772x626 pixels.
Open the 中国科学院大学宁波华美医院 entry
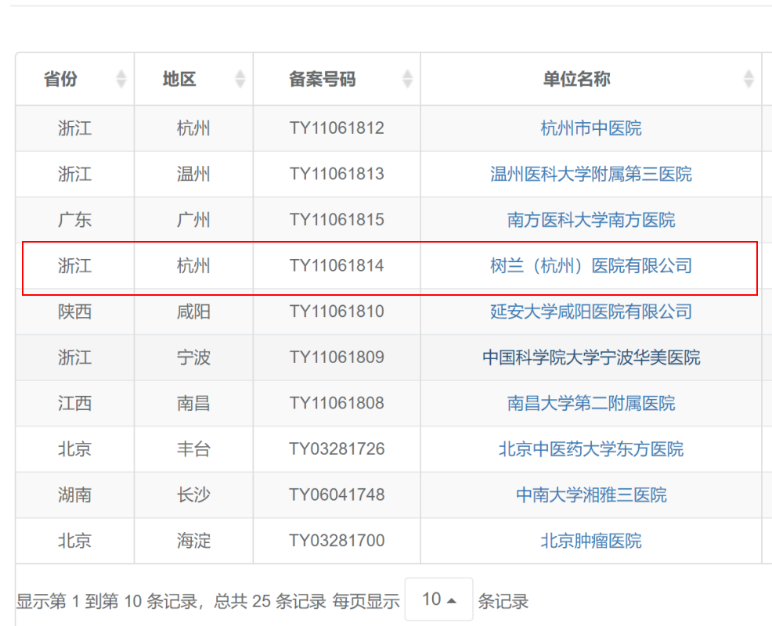(x=591, y=358)
